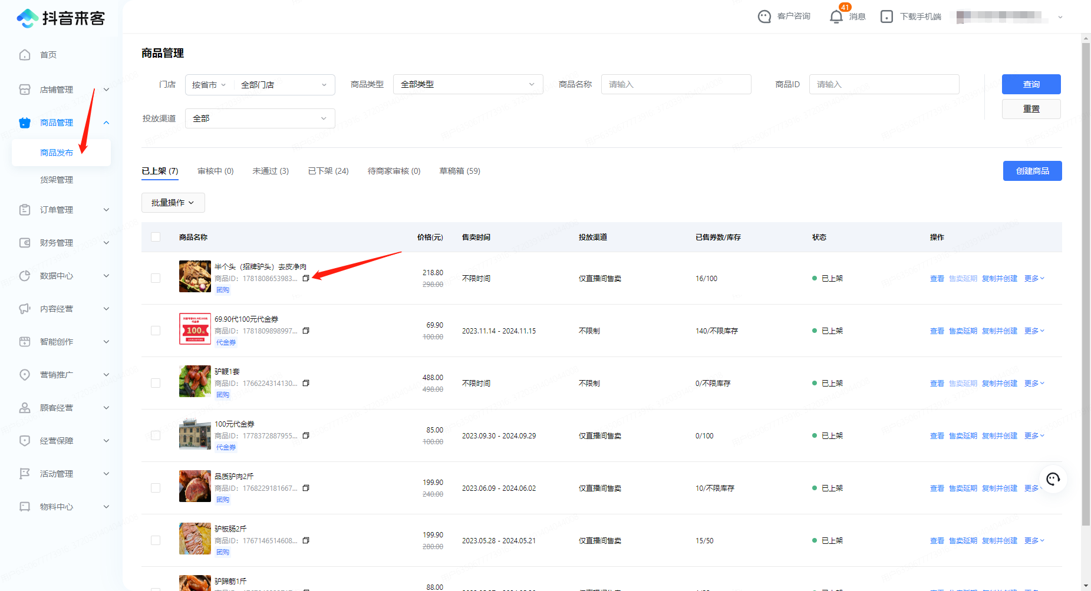Image resolution: width=1091 pixels, height=591 pixels.
Task: Expand the 批量操作 dropdown
Action: (x=173, y=203)
